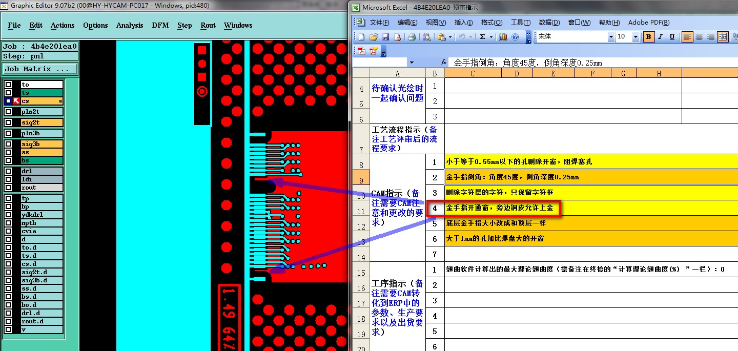Viewport: 738px width, 351px height.
Task: Click green bs layer name bar
Action: [x=42, y=160]
